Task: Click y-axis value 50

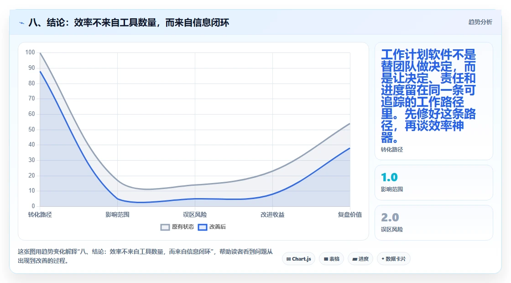Action: click(x=31, y=130)
